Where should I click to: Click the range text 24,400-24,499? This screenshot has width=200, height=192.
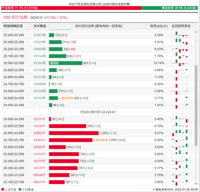click(x=14, y=105)
